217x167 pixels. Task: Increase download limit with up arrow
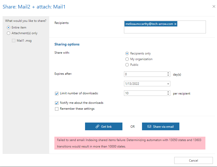168,92
